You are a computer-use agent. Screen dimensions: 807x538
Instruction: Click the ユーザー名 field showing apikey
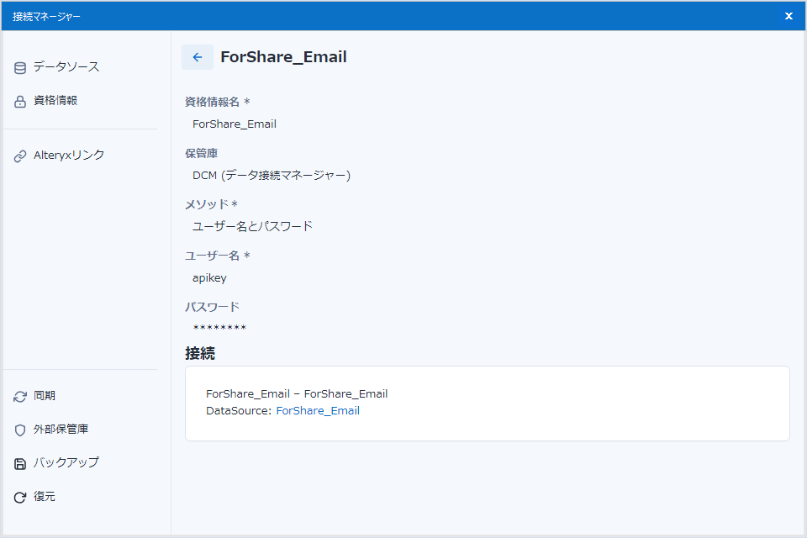click(x=209, y=278)
